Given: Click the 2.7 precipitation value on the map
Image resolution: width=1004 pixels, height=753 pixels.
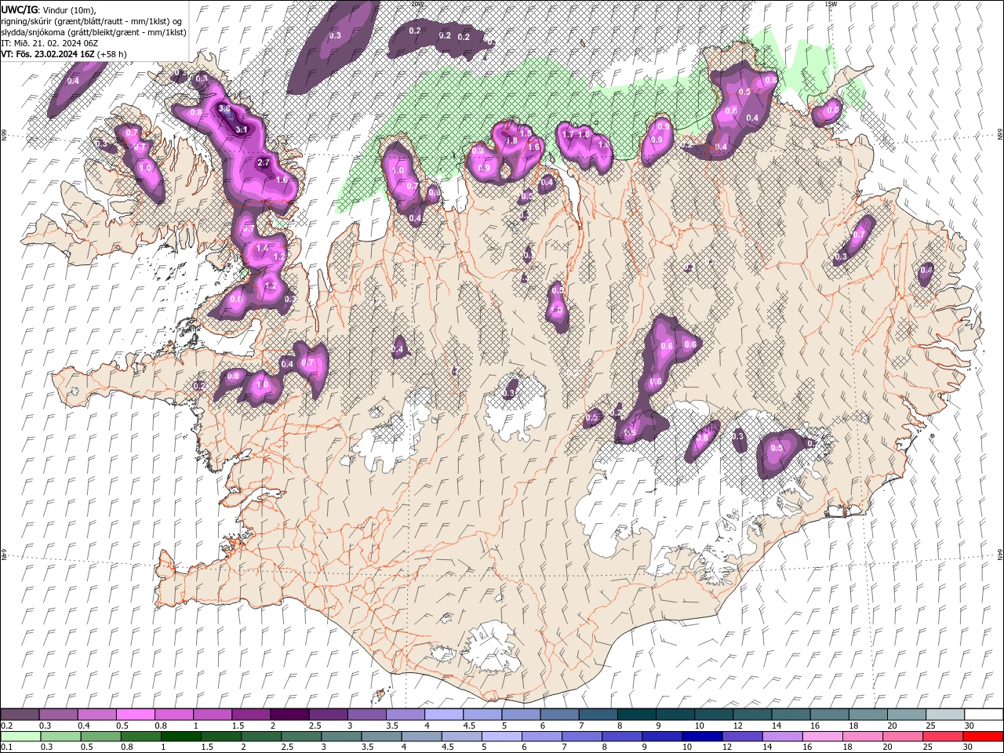Looking at the screenshot, I should pos(264,163).
